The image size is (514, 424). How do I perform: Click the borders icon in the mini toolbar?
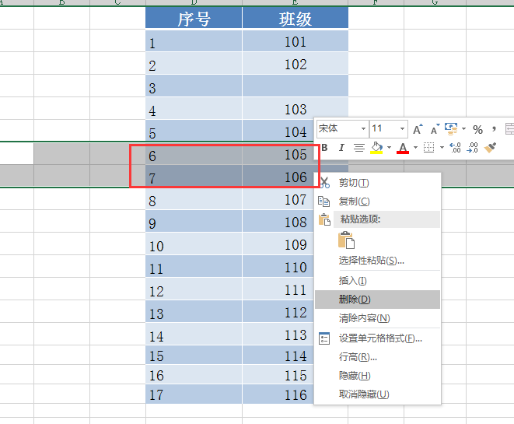click(428, 148)
